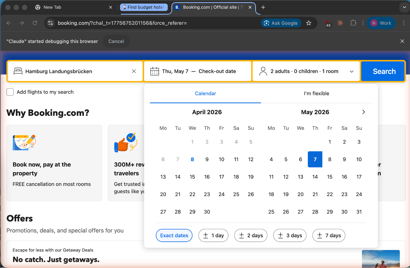This screenshot has width=410, height=268.
Task: Pick April 19 in the calendar
Action: pyautogui.click(x=251, y=177)
